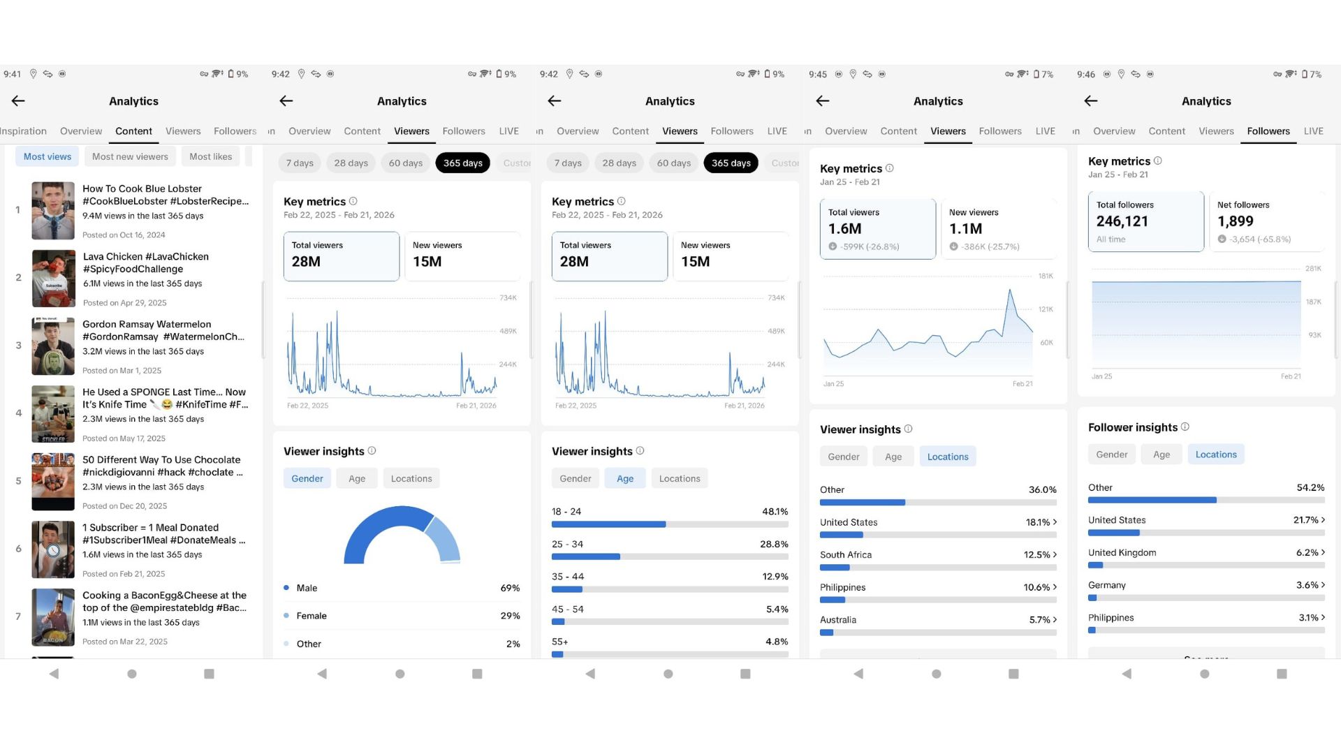
Task: Open recent apps square under Age breakdown
Action: (745, 674)
